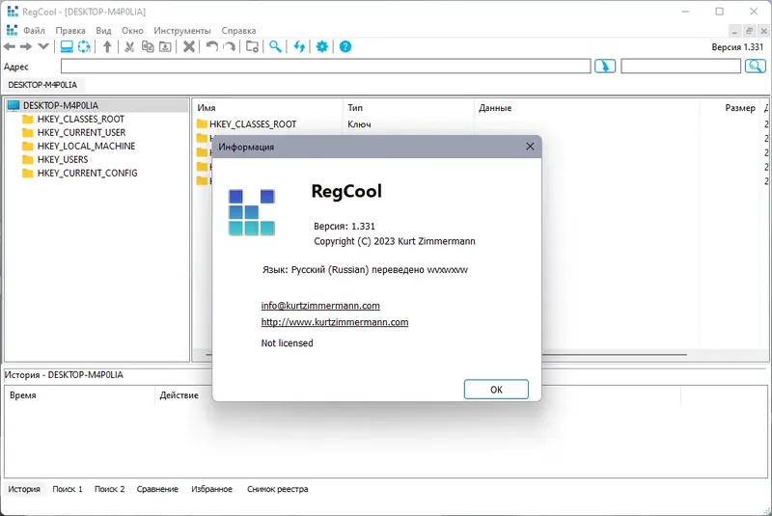The height and width of the screenshot is (516, 772).
Task: Select HKEY_CLASSES_ROOT in the tree
Action: point(81,119)
